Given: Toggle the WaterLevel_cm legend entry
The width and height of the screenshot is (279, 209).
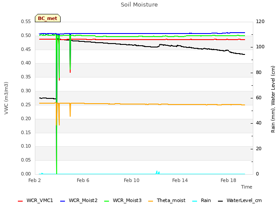Looking at the screenshot, I should (x=240, y=200).
